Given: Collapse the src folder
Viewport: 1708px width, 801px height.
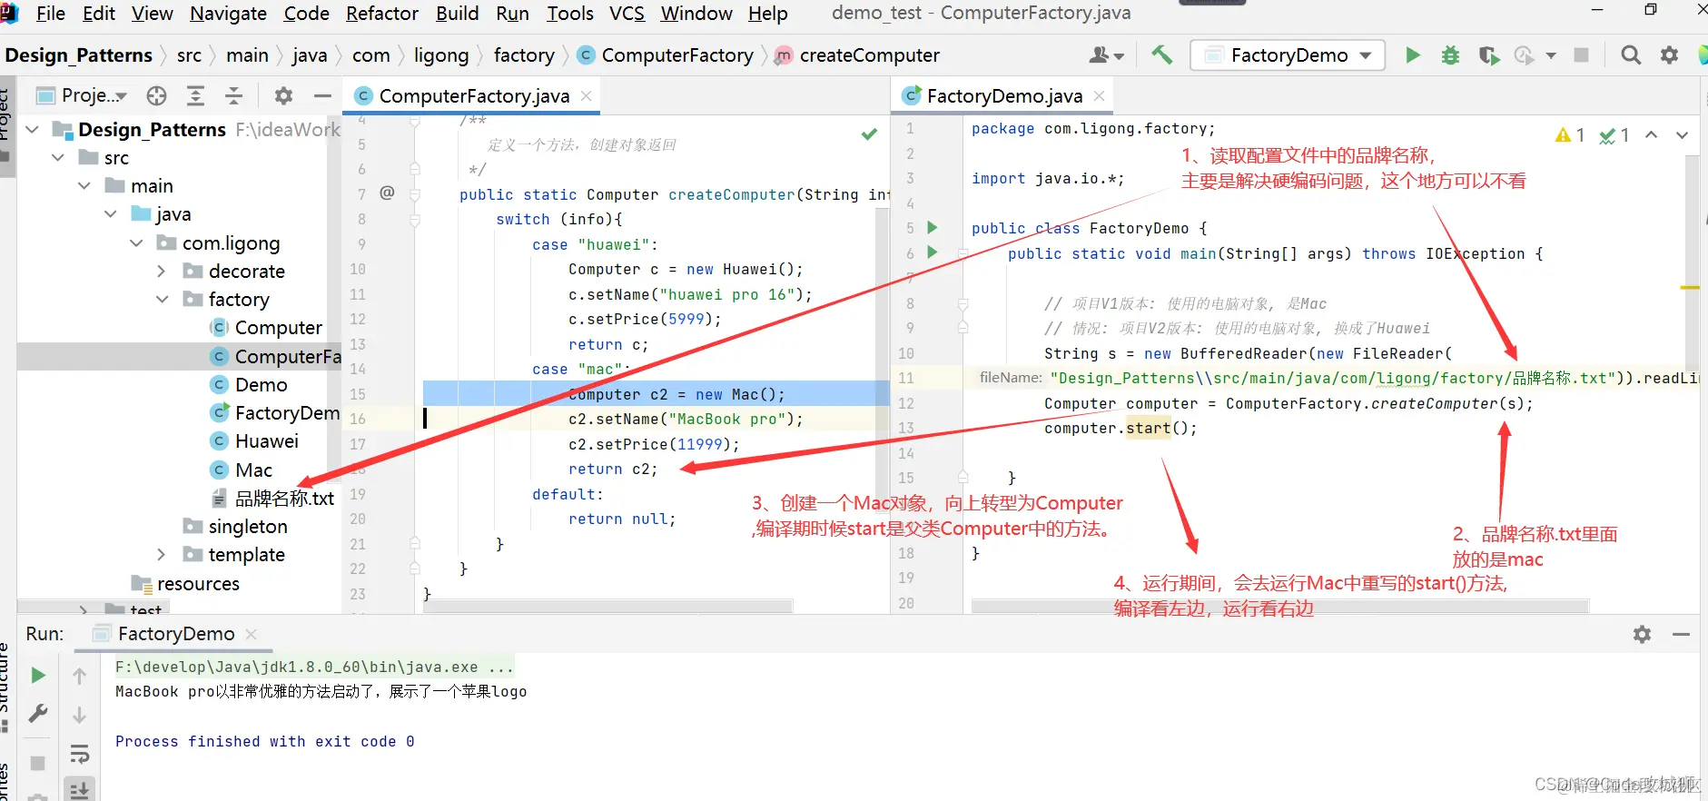Looking at the screenshot, I should coord(58,157).
